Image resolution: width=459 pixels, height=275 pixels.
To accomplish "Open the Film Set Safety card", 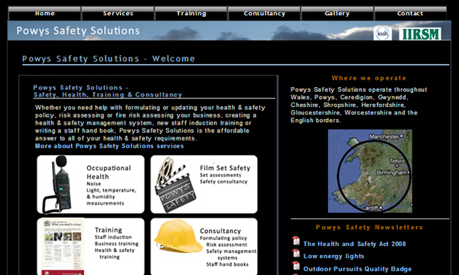I will point(204,184).
